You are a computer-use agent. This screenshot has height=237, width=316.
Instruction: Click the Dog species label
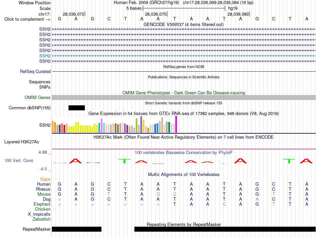pos(47,199)
